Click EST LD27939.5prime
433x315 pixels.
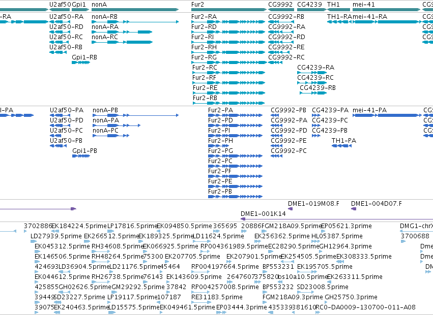coord(34,241)
